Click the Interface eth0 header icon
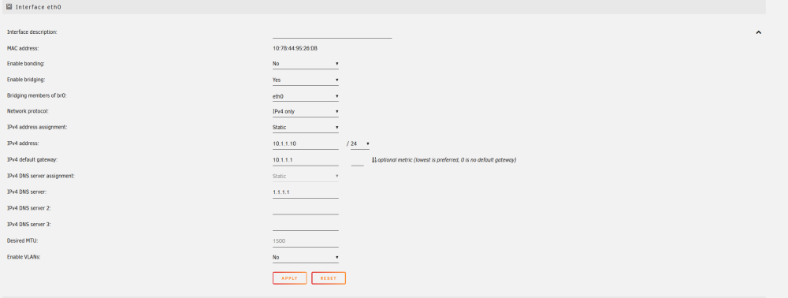 9,7
